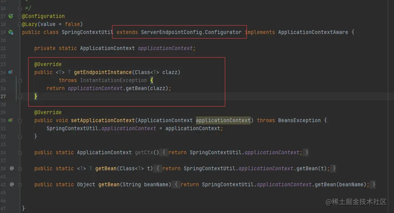Collapse the fold marker beside @Configuration
This screenshot has width=394, height=213.
click(x=20, y=17)
